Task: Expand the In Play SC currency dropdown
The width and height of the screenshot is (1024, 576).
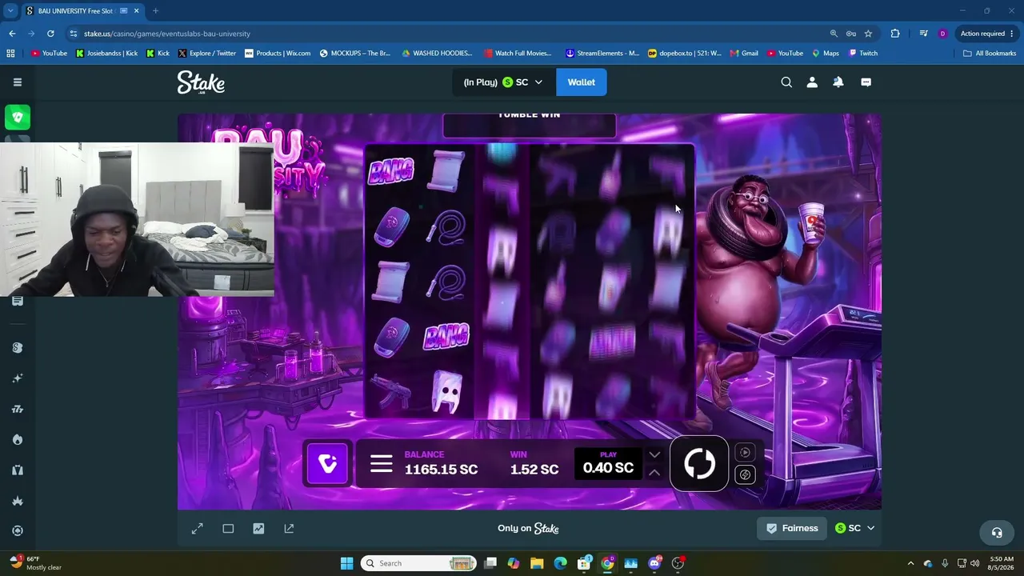Action: [x=503, y=82]
